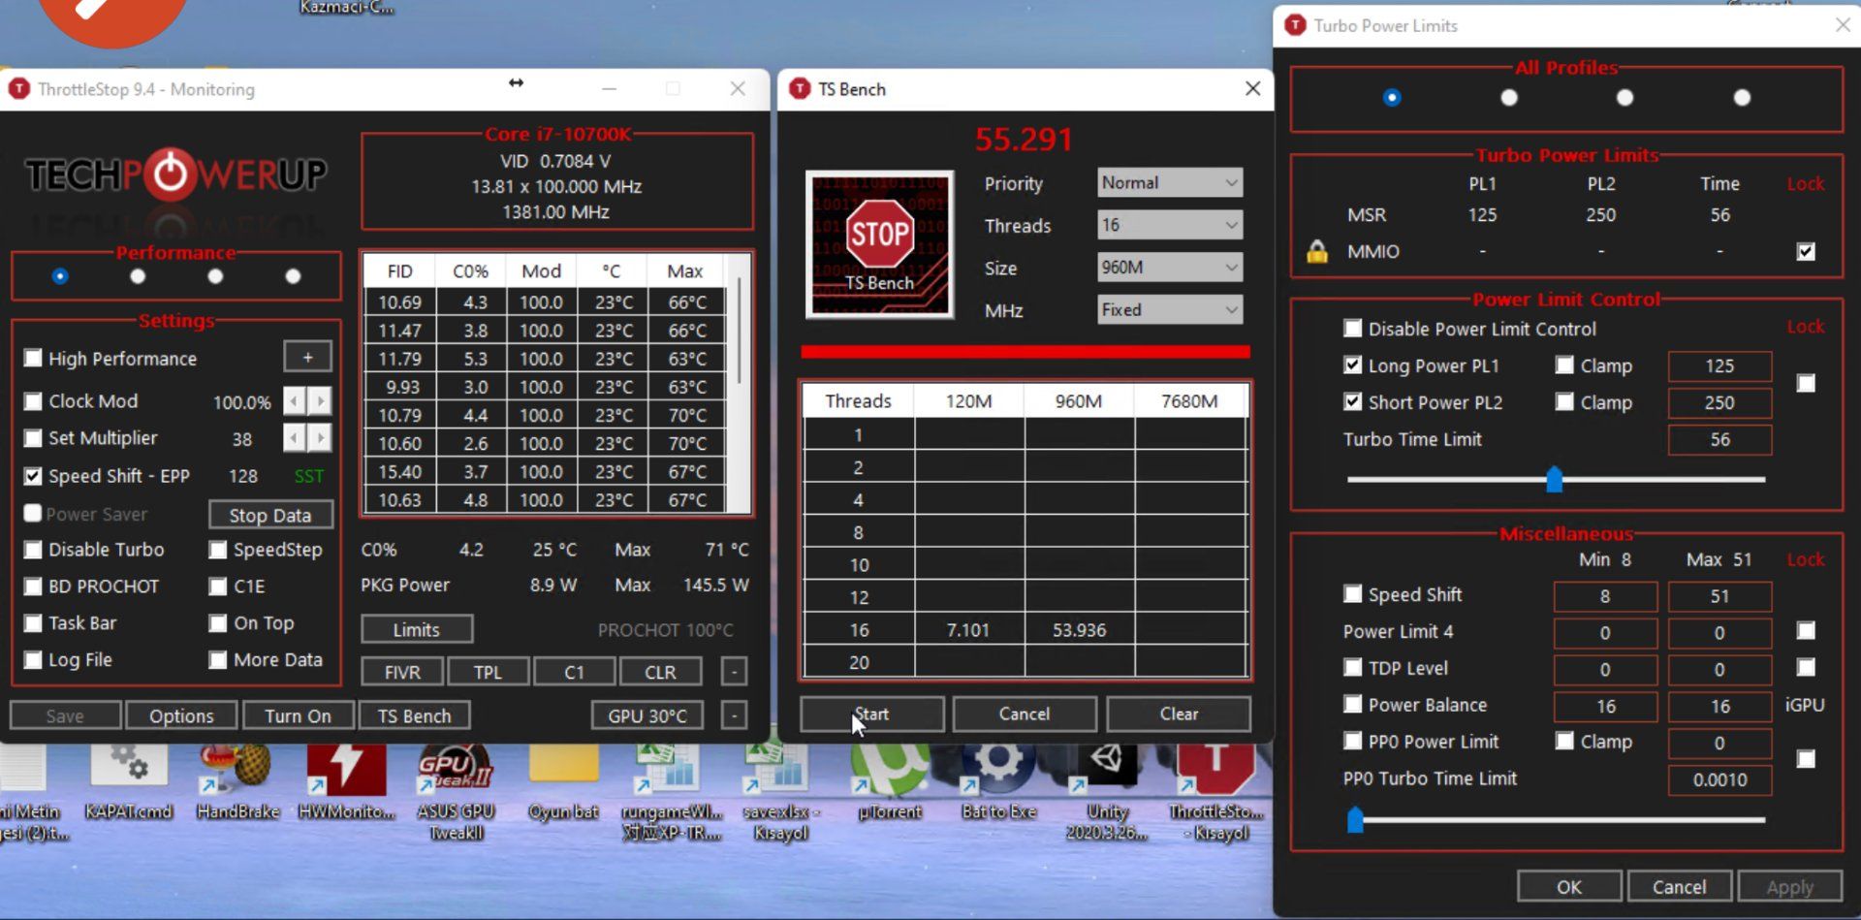1861x920 pixels.
Task: Click the Long Power PL1 value field
Action: (x=1719, y=366)
